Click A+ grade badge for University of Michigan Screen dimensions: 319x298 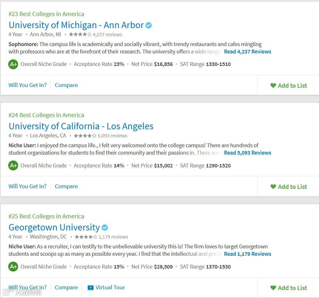(x=13, y=64)
